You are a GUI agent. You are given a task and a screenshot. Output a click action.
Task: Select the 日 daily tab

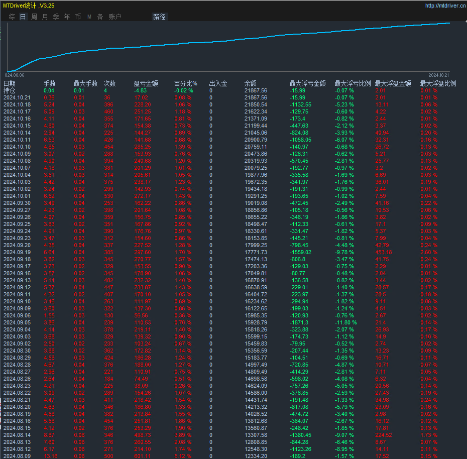[23, 17]
